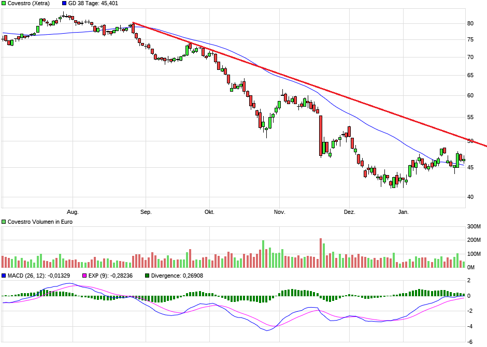Click the price axis value 70
Viewport: 487px width, 347px height.
coord(470,57)
